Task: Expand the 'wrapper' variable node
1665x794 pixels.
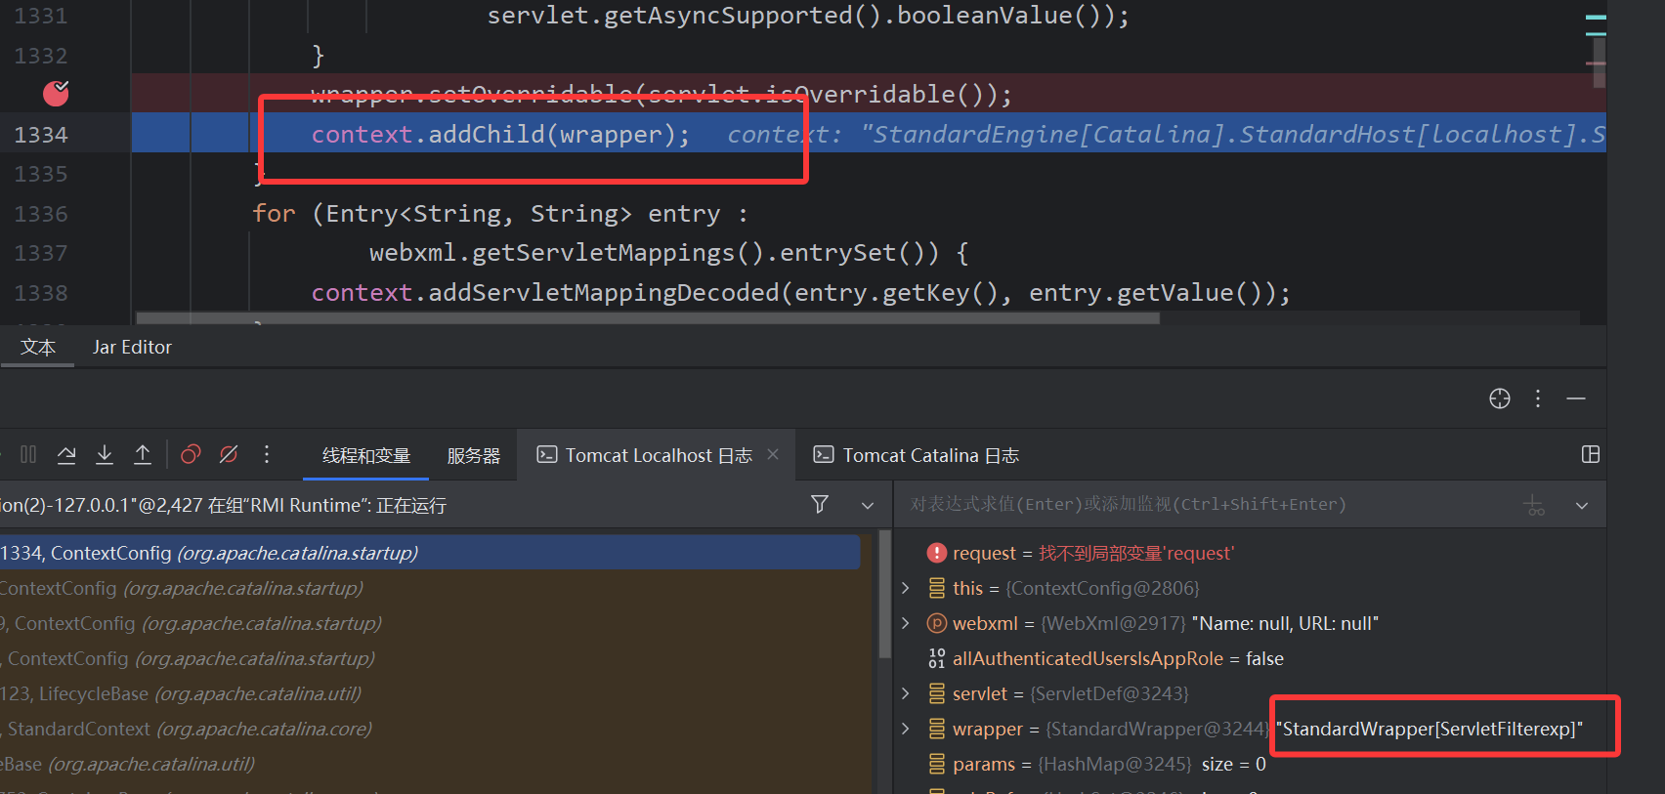Action: pos(906,729)
